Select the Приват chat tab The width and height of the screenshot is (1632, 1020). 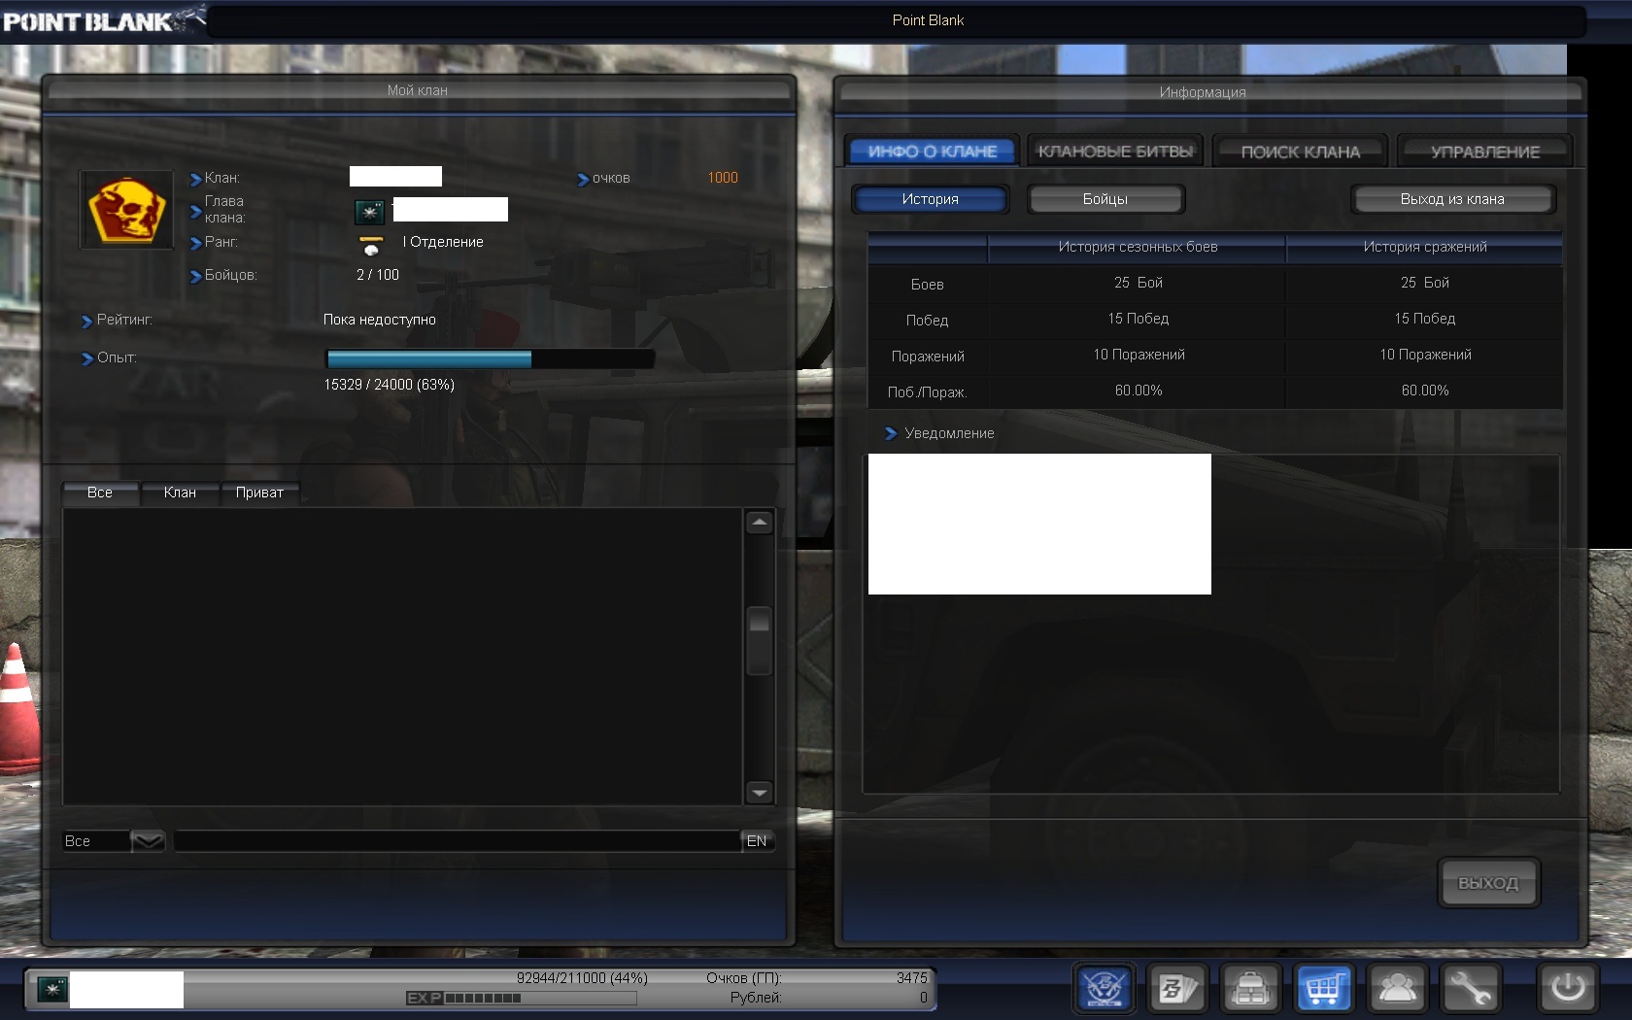pos(259,493)
